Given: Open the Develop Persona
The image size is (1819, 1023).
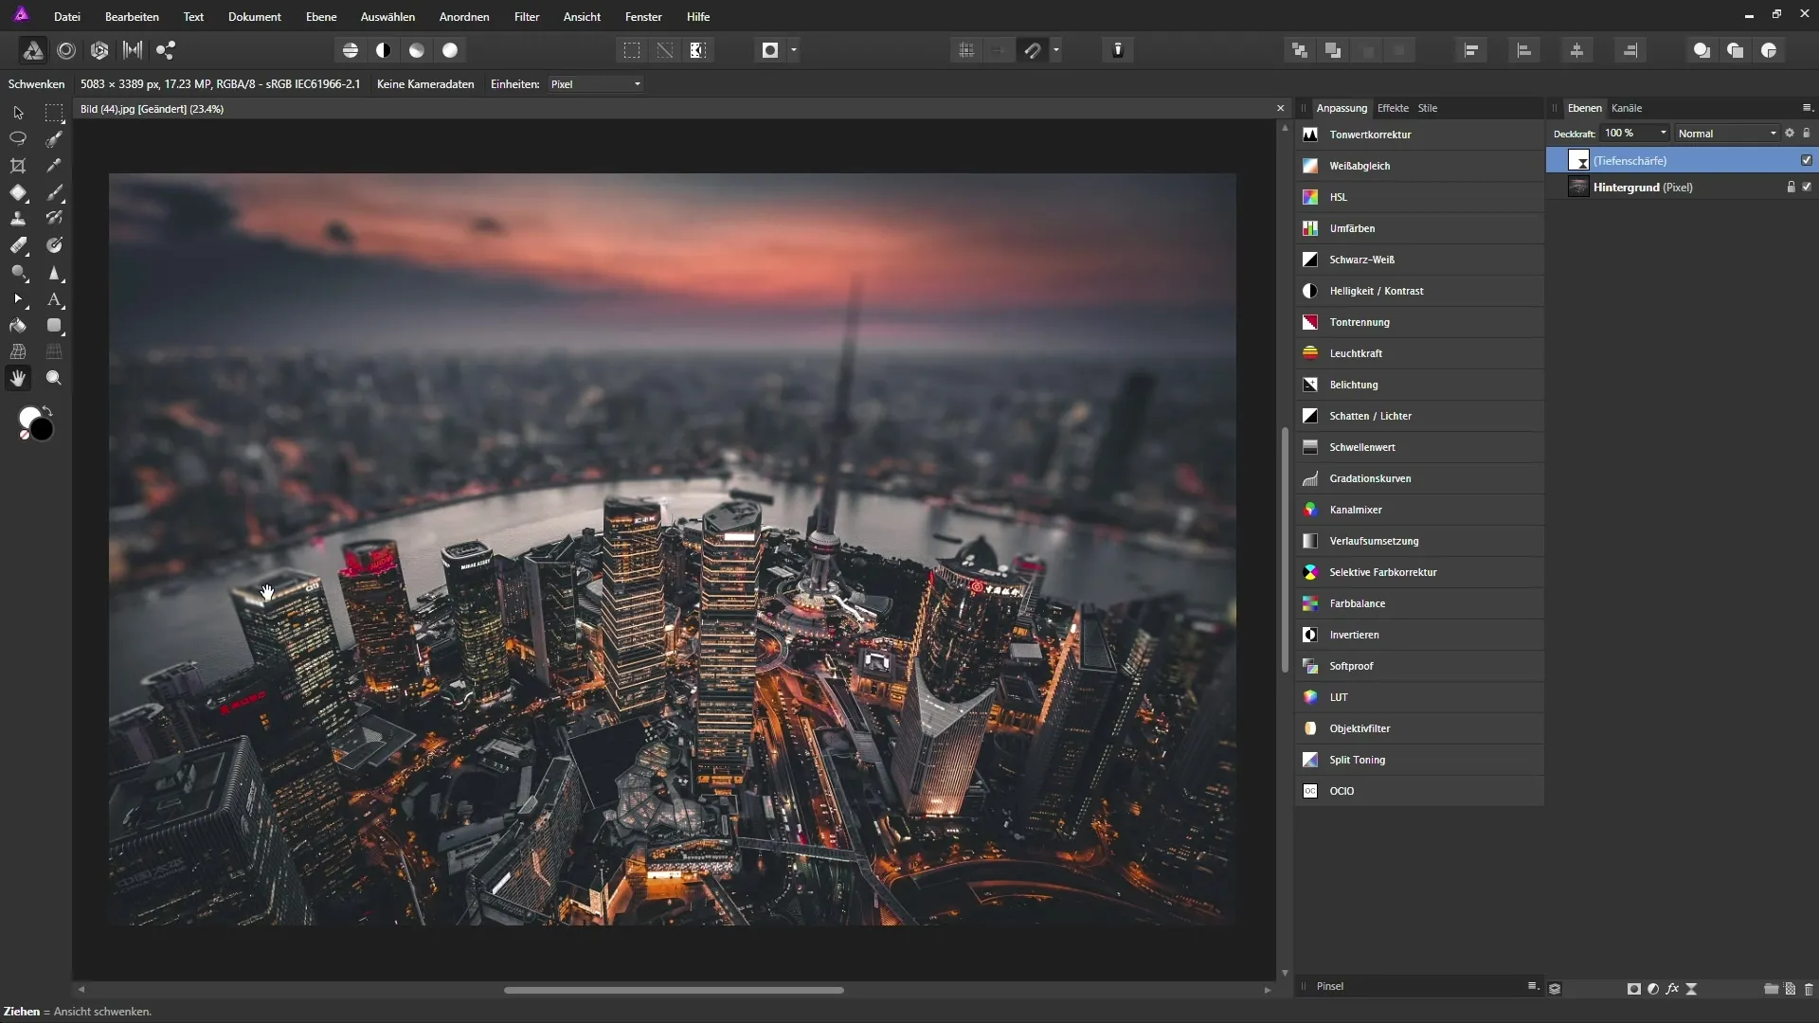Looking at the screenshot, I should (x=99, y=50).
